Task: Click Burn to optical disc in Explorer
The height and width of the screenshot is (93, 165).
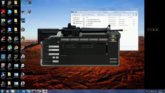Action: point(115,15)
